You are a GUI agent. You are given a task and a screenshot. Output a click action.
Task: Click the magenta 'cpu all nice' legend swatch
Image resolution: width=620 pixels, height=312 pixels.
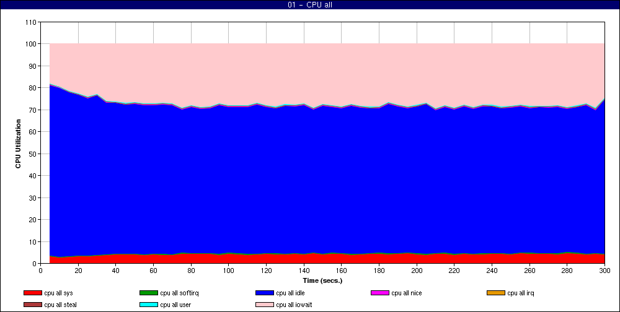(380, 293)
